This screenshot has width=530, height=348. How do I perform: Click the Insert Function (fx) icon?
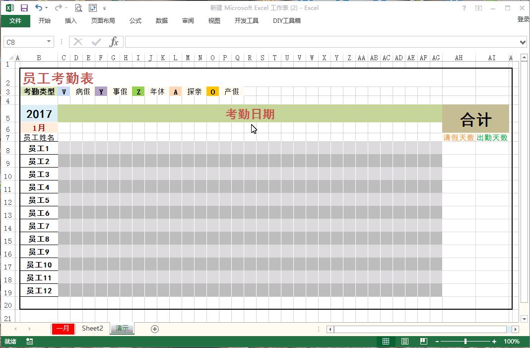[x=114, y=42]
